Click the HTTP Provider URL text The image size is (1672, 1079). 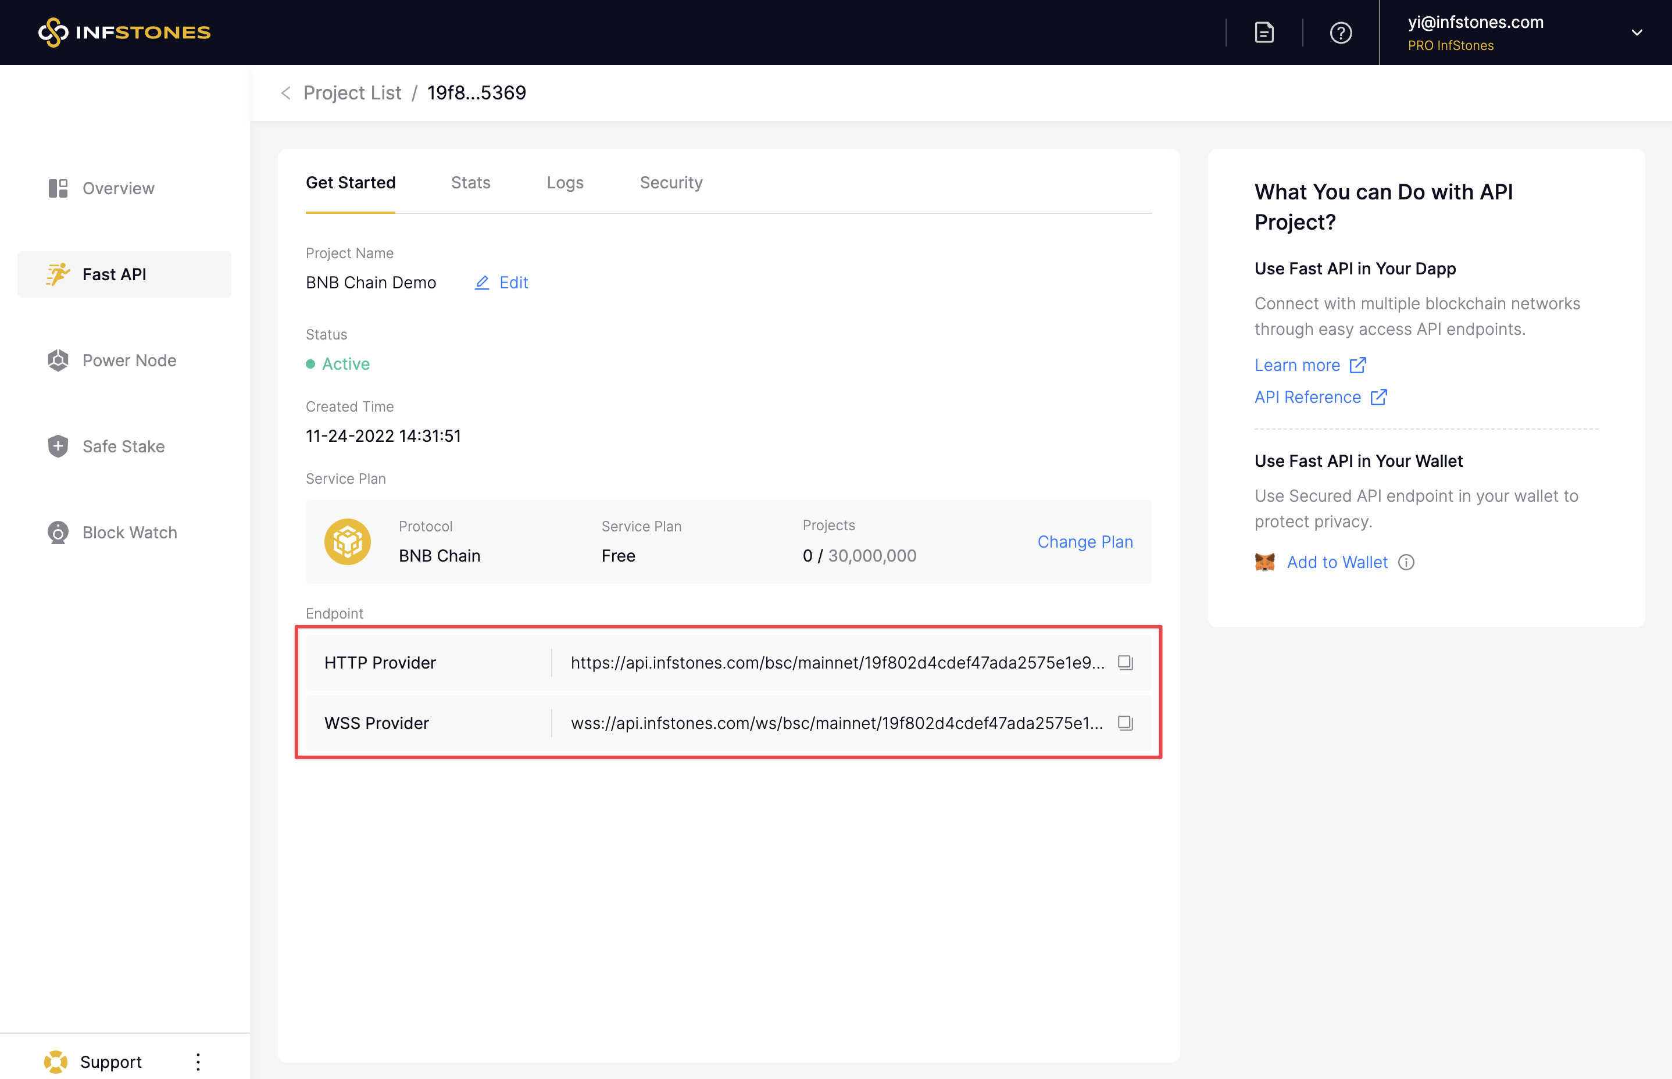pyautogui.click(x=837, y=662)
